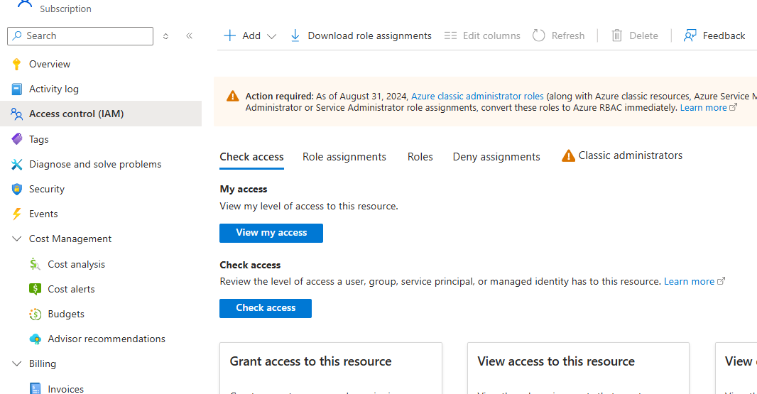Click the Budgets icon
Screen dimensions: 757x394
(35, 314)
